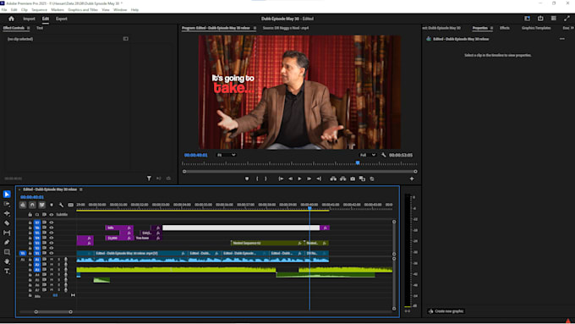Select the Razor tool
The width and height of the screenshot is (575, 324).
(7, 222)
